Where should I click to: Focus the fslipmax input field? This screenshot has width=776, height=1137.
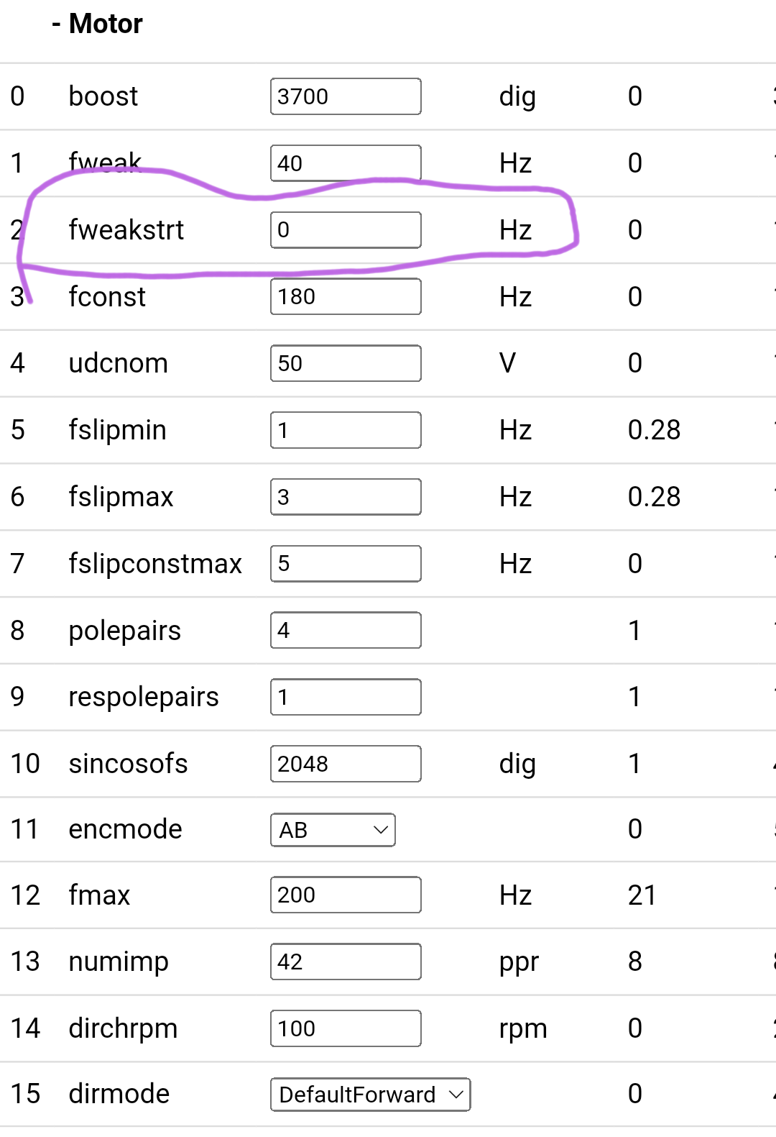[346, 497]
